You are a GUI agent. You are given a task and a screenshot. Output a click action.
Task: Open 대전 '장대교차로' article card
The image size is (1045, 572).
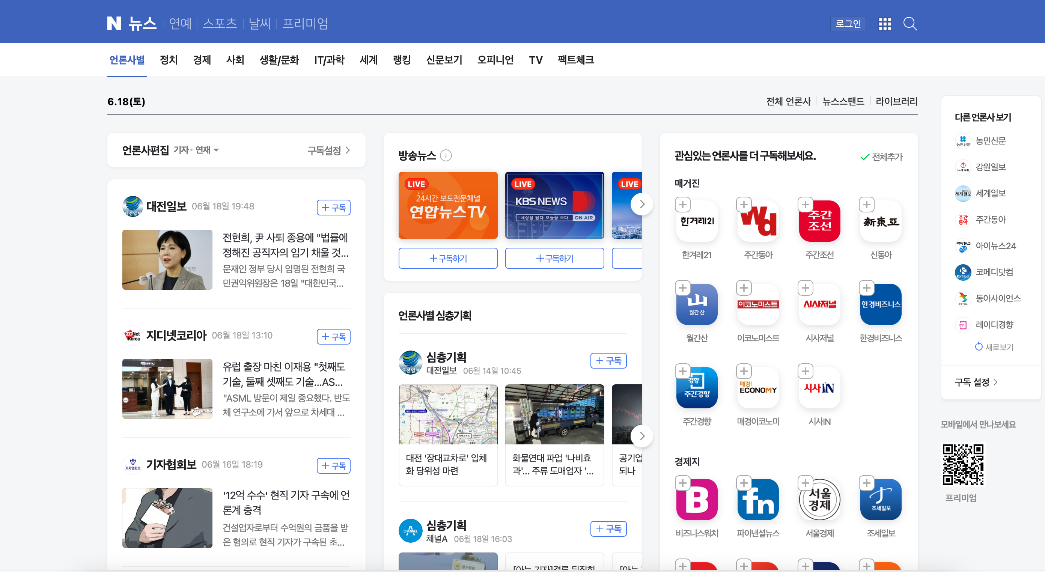[448, 435]
